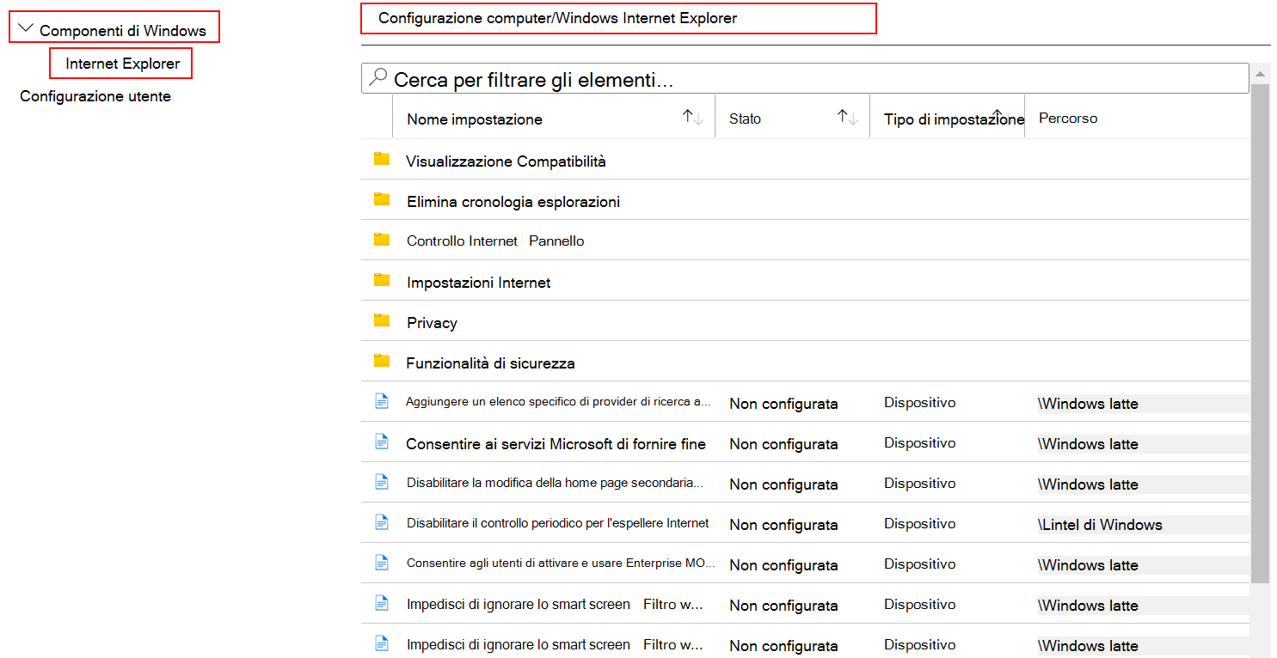The width and height of the screenshot is (1277, 658).
Task: Click Tipo di impostazione header
Action: point(954,119)
